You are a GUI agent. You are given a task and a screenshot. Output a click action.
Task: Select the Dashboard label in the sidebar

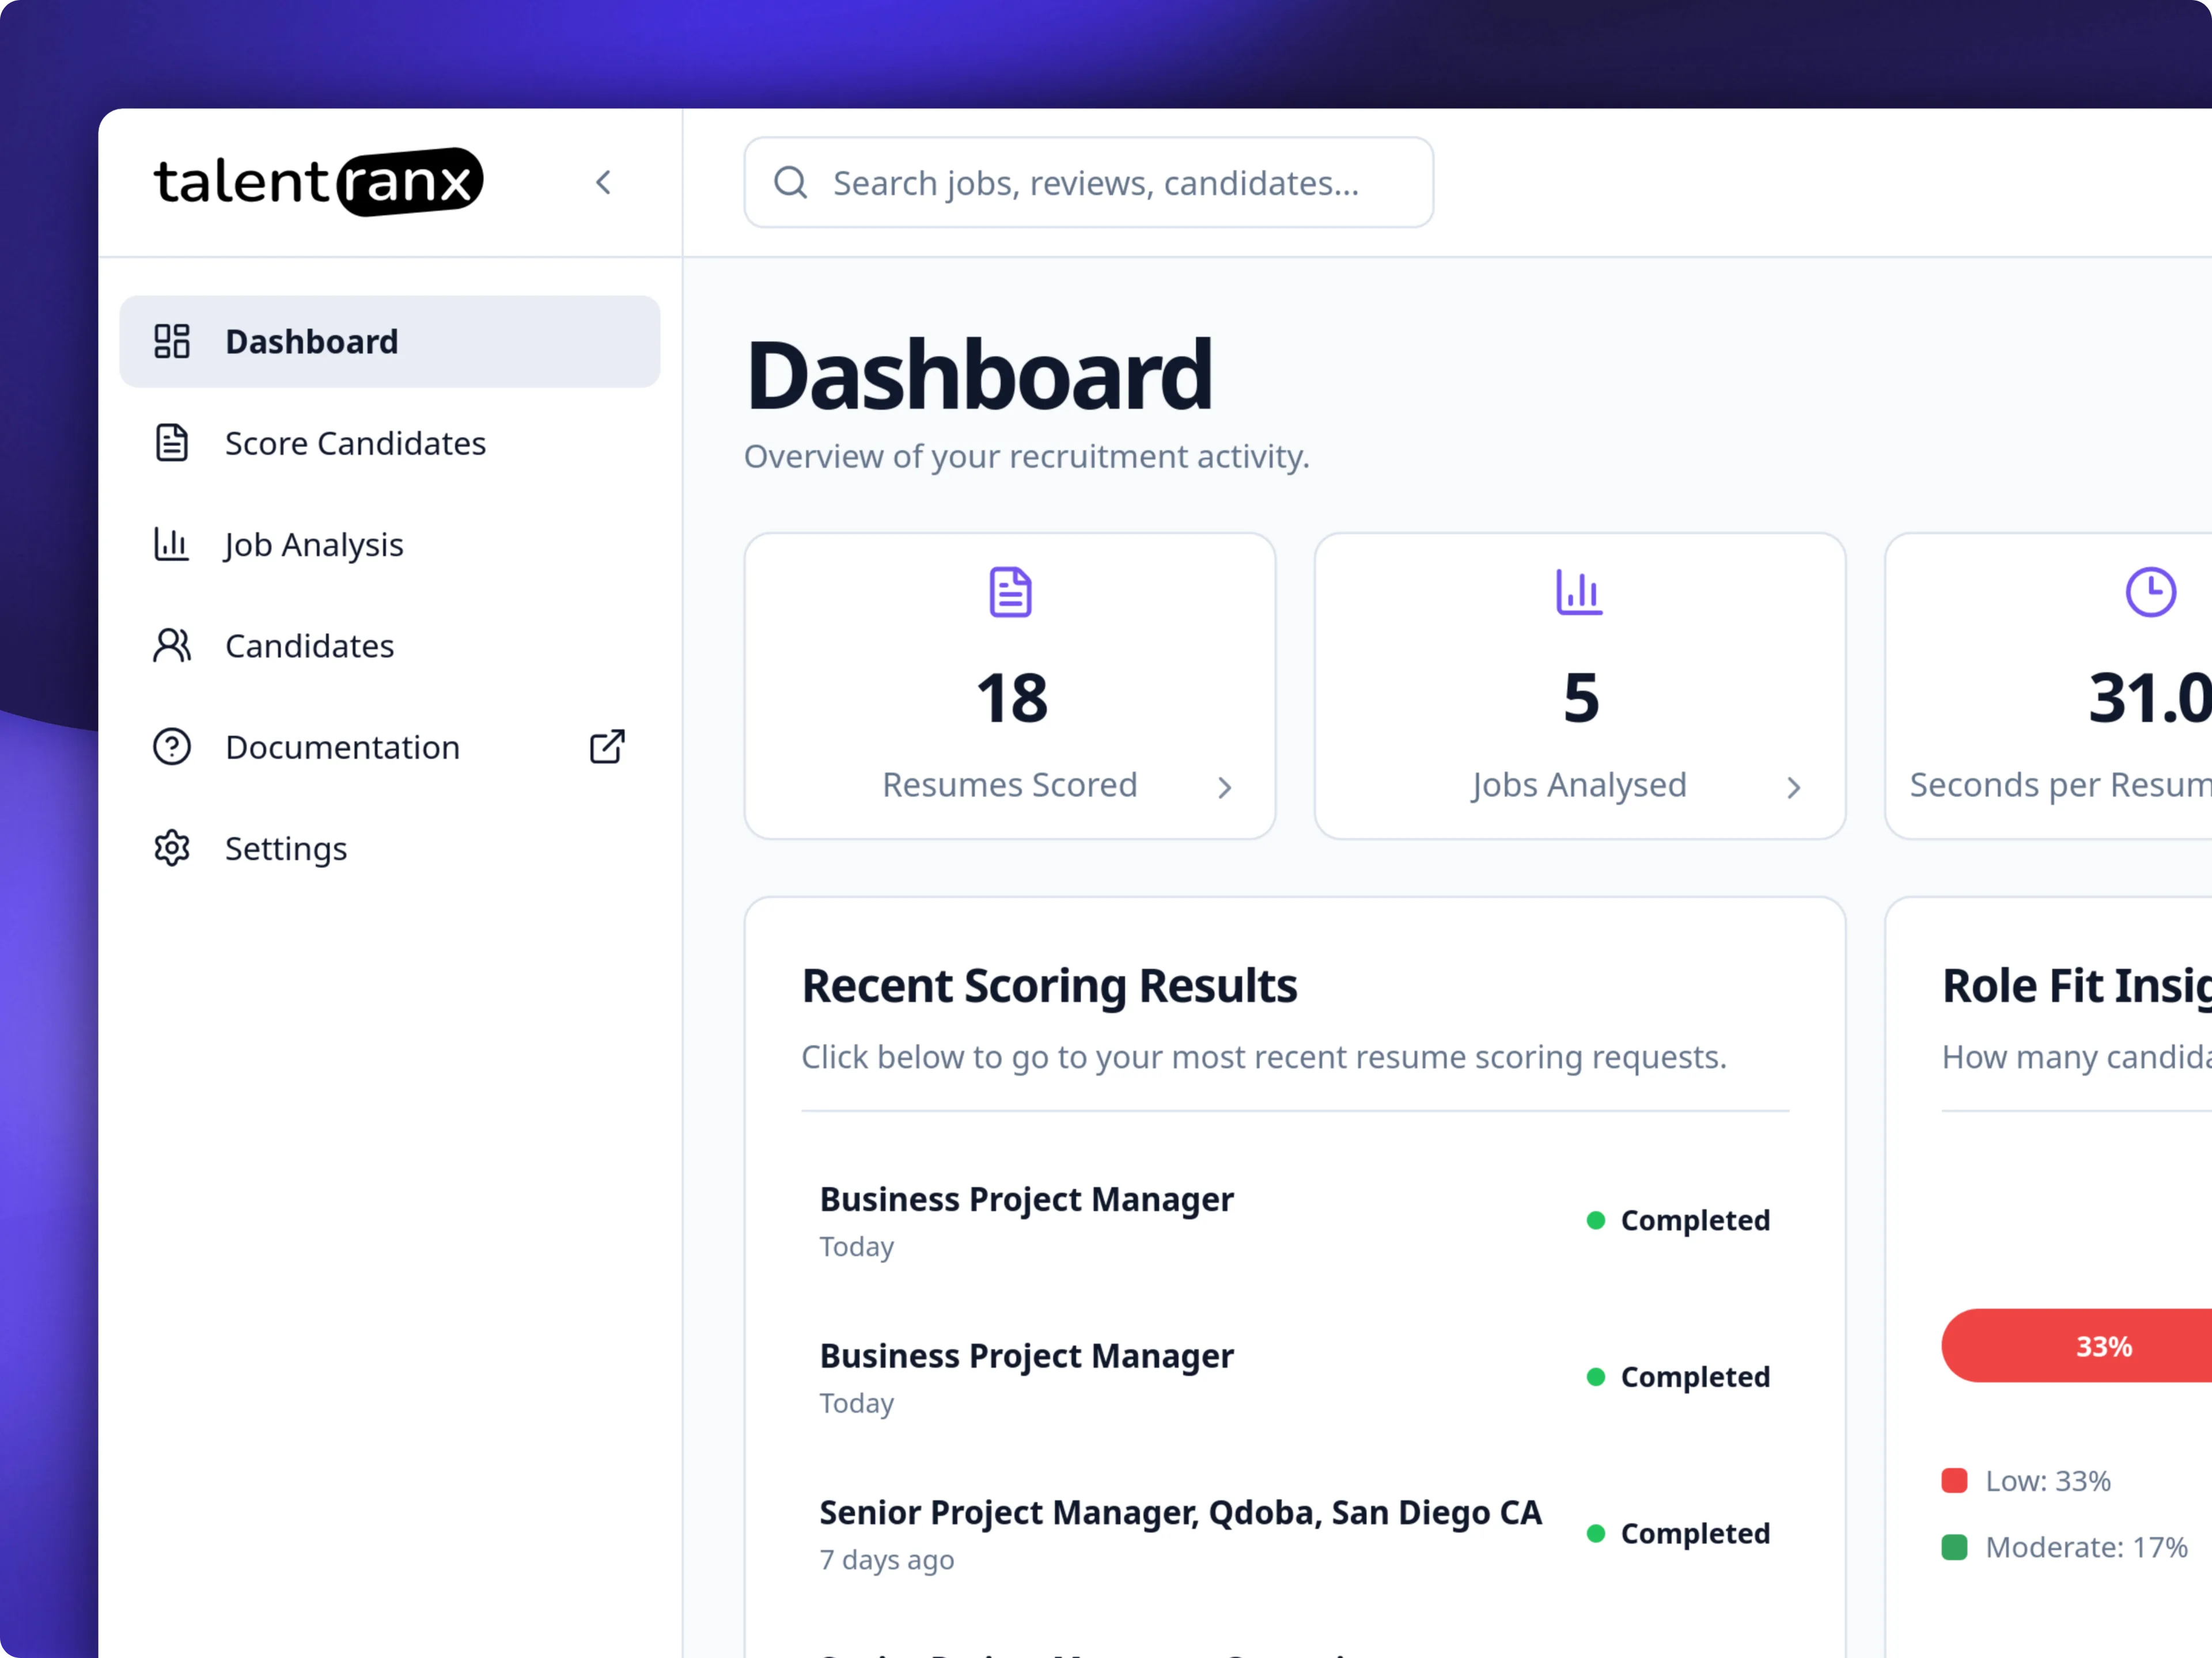coord(312,342)
